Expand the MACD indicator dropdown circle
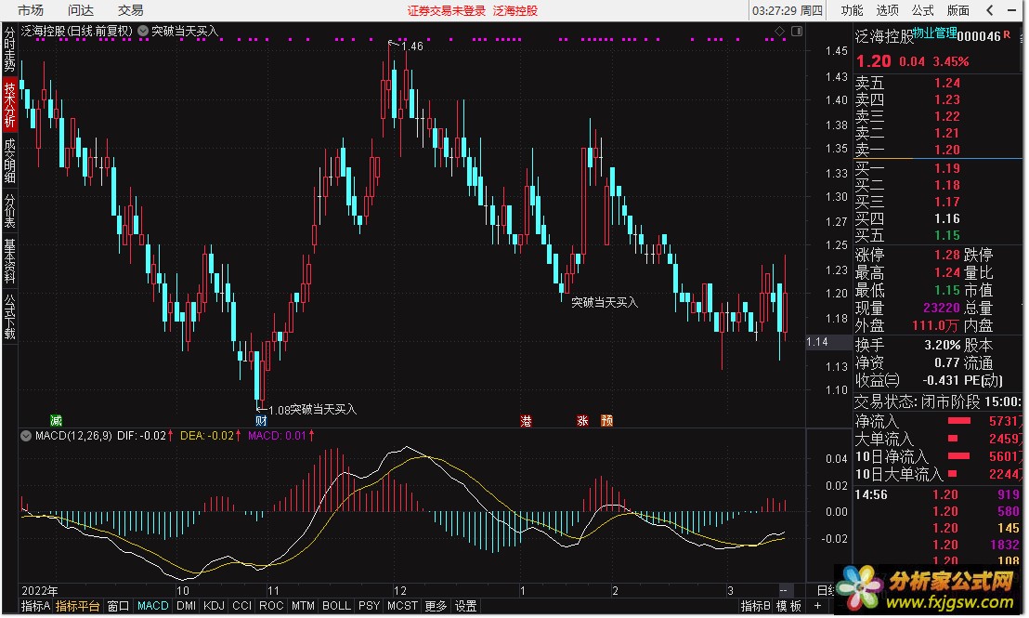1029x618 pixels. (x=26, y=436)
